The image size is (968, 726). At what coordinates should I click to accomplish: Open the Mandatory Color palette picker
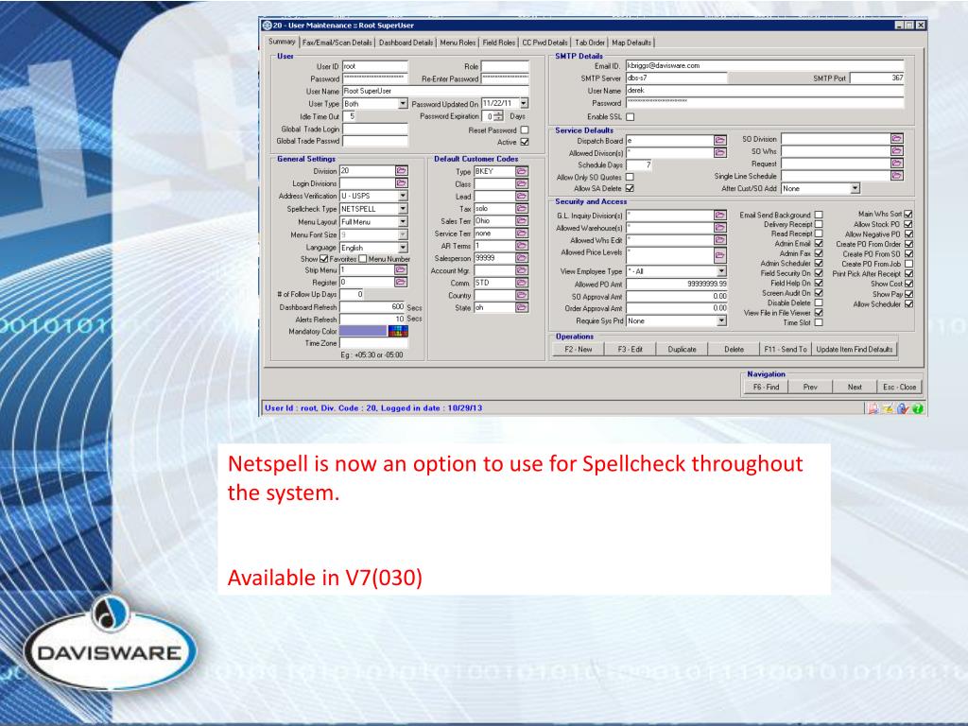[x=398, y=331]
